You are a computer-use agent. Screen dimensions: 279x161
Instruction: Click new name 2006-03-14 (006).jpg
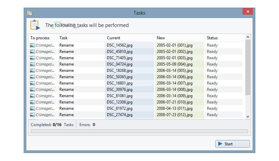click(x=175, y=77)
